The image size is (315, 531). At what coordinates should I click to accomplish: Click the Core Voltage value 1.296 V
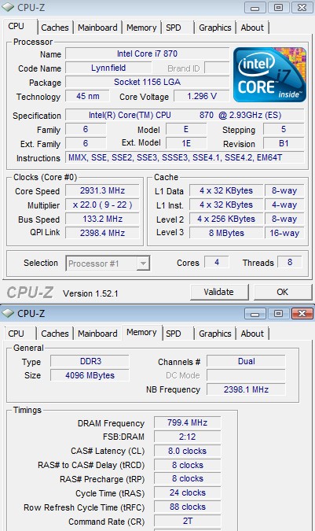(201, 96)
